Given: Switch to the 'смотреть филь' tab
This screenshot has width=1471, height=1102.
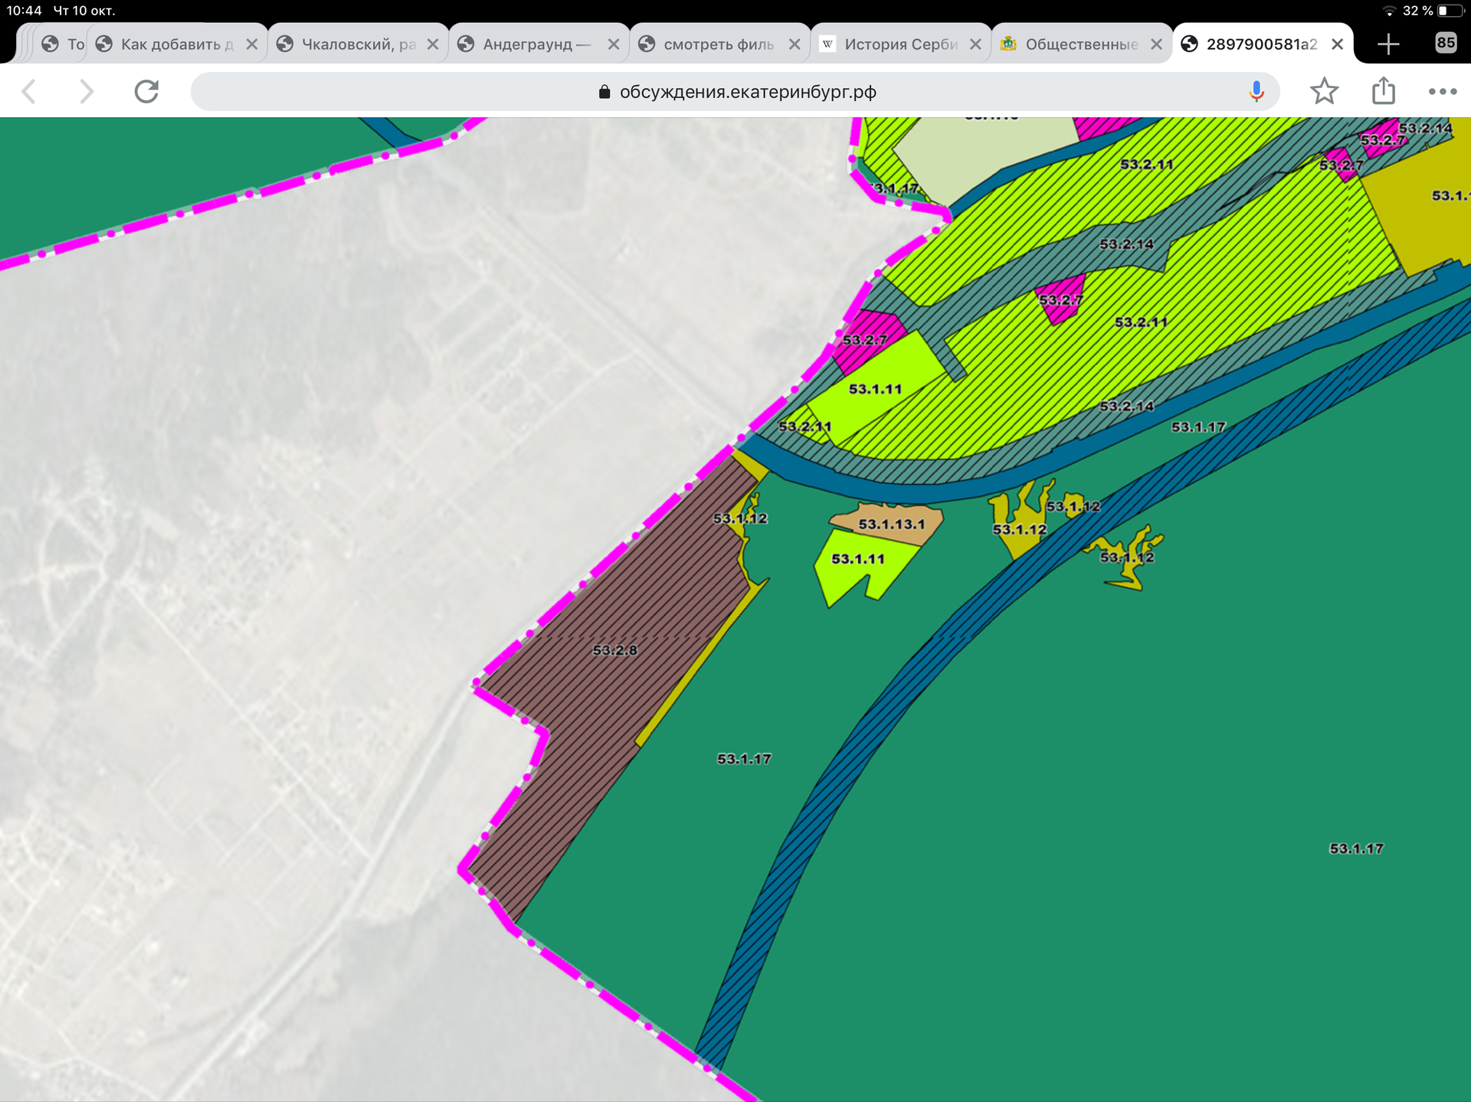Looking at the screenshot, I should 720,44.
